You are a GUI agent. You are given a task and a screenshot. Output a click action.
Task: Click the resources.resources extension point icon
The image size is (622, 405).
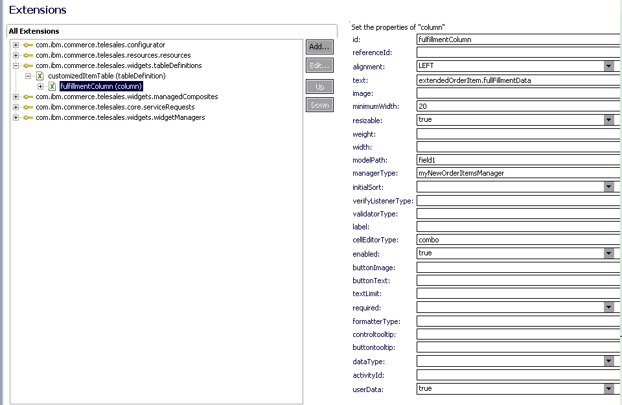28,55
